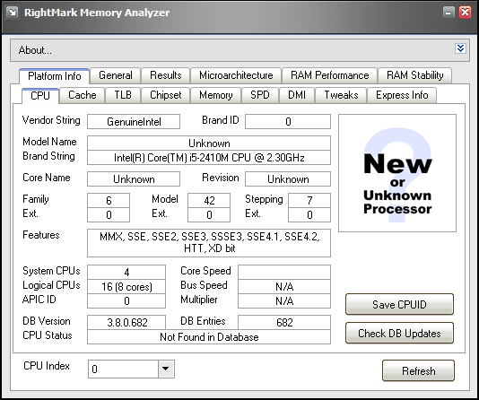479x400 pixels.
Task: Click Check DB Updates button
Action: [x=399, y=333]
